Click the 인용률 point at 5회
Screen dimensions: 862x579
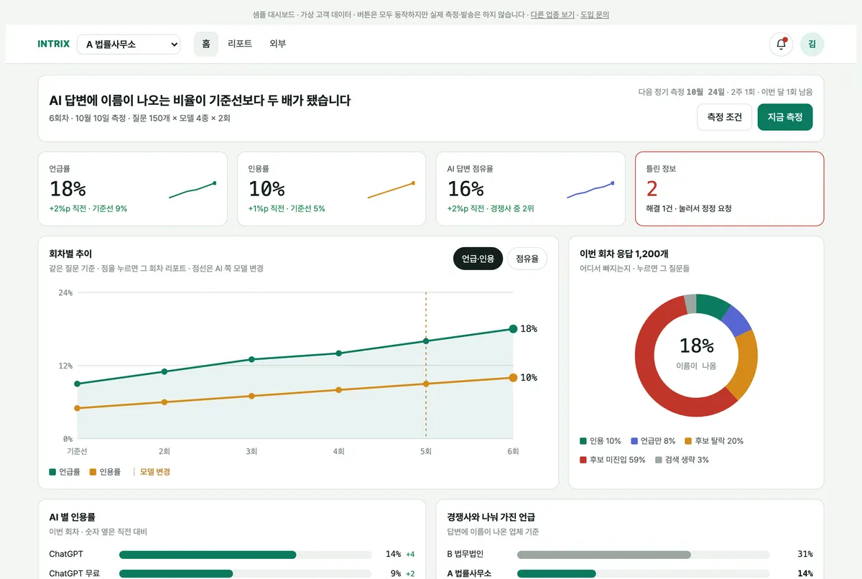click(426, 384)
